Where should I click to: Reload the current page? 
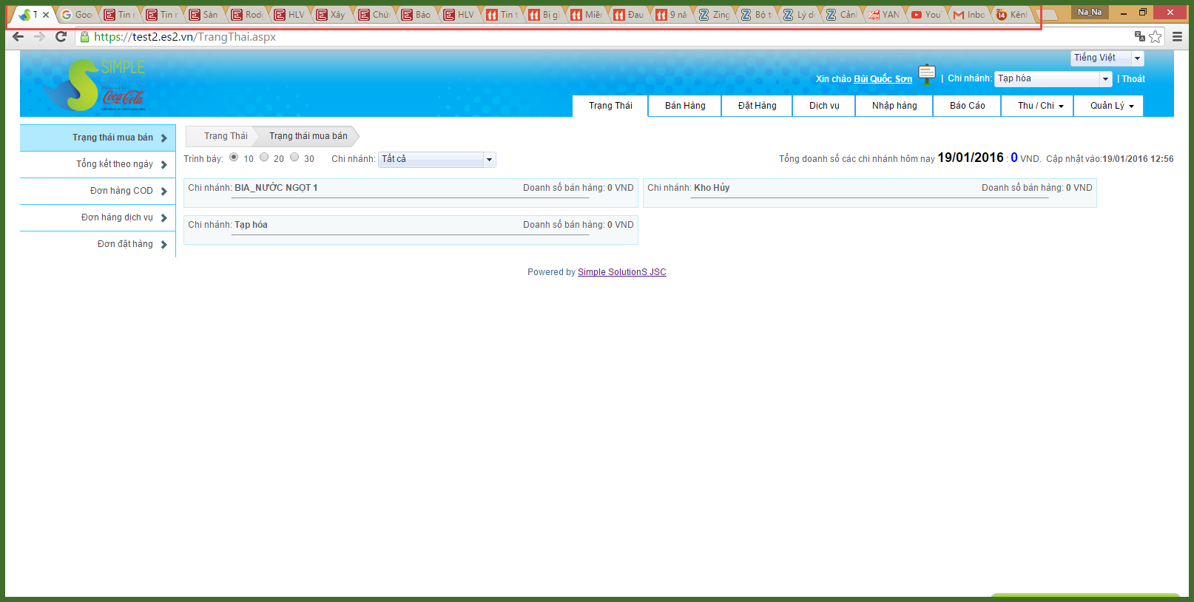[61, 36]
